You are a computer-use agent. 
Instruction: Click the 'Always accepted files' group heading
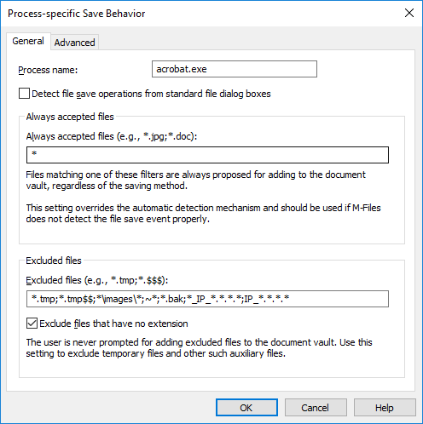70,117
